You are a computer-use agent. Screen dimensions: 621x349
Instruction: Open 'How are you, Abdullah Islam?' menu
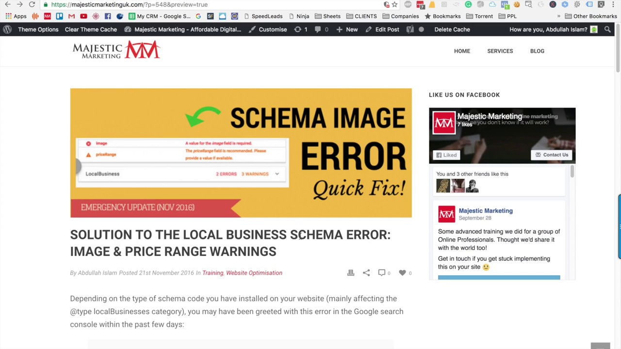[553, 29]
